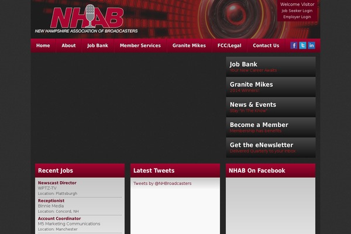Select Granite Mikes in the navigation bar
The image size is (351, 234).
(189, 46)
